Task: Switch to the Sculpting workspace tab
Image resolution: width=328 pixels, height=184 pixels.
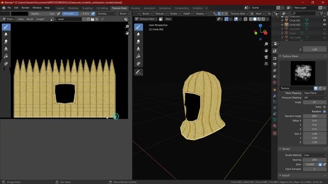Action: pyautogui.click(x=88, y=8)
